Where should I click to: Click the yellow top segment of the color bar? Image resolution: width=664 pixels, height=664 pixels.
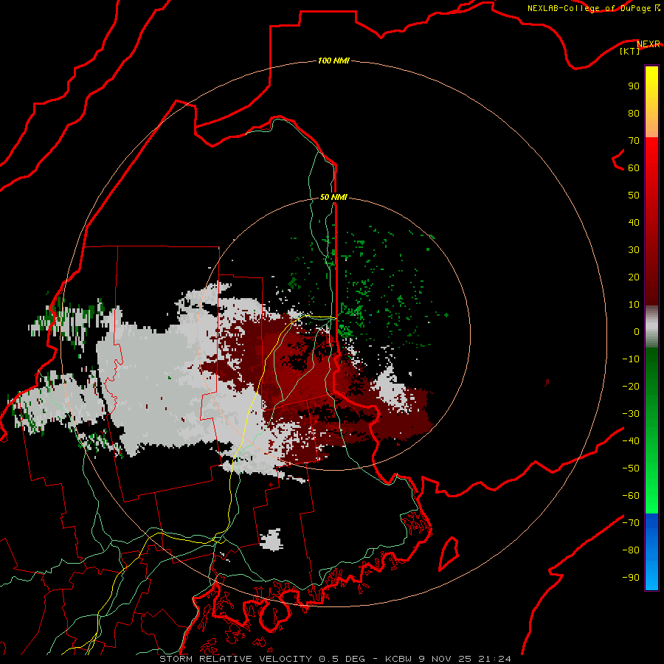pos(651,102)
